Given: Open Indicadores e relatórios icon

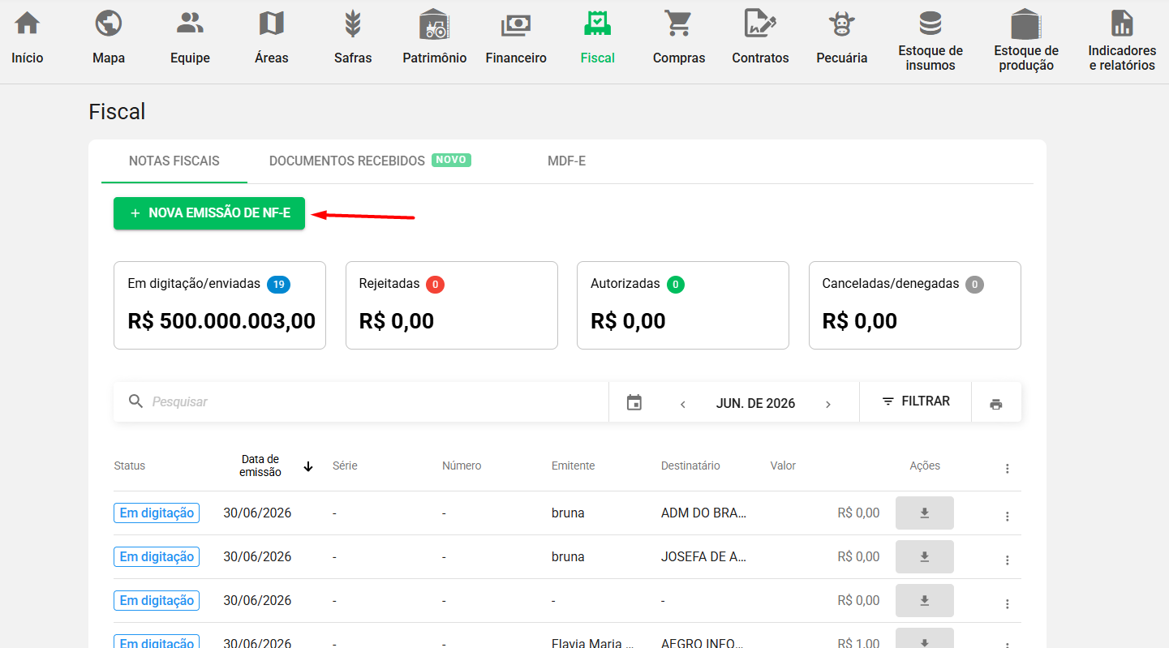Looking at the screenshot, I should pyautogui.click(x=1122, y=23).
